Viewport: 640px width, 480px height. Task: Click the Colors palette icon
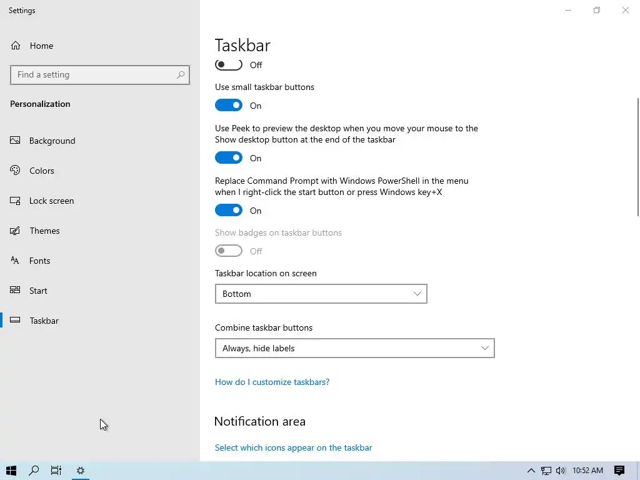(x=15, y=170)
